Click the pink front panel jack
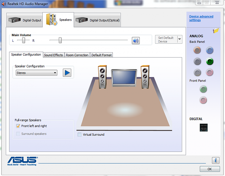Screen dimensions: 225x176 click(x=203, y=100)
